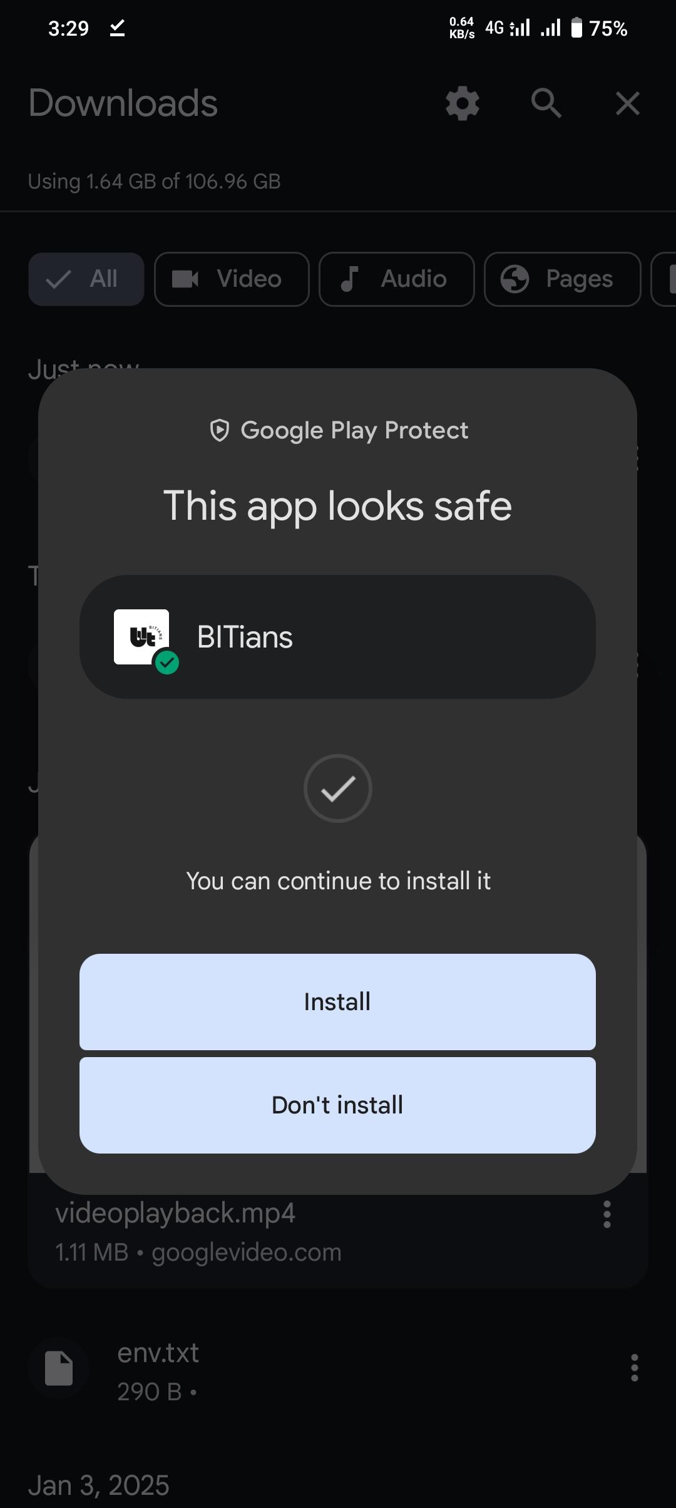The image size is (676, 1508).
Task: Select the All filter chip
Action: (86, 279)
